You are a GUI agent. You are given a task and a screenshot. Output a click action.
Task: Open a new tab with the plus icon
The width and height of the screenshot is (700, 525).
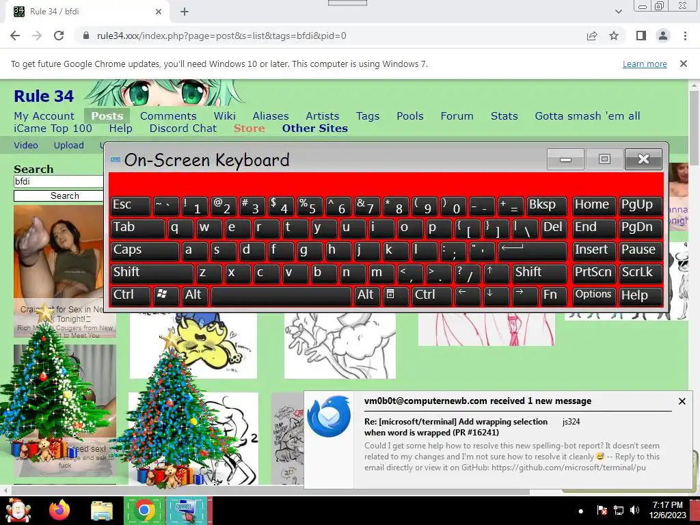[x=185, y=12]
